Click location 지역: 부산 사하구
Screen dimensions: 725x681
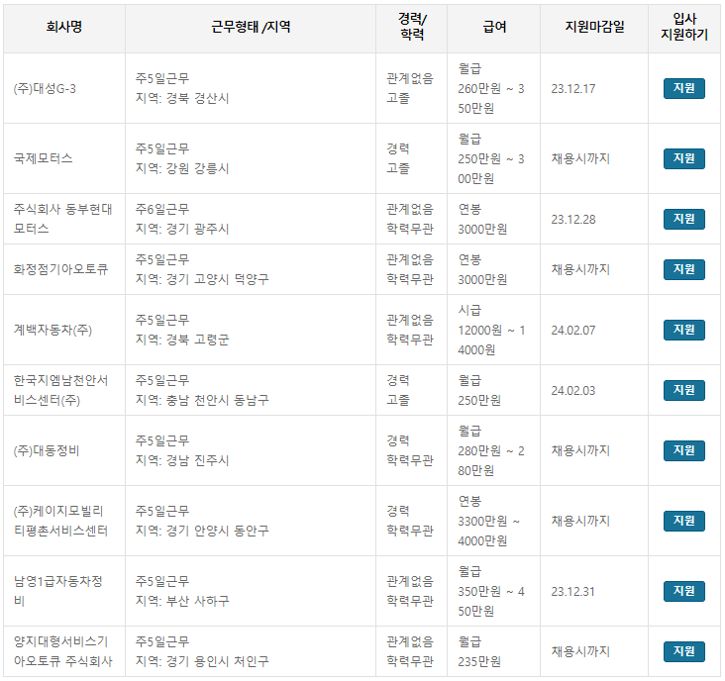[182, 601]
